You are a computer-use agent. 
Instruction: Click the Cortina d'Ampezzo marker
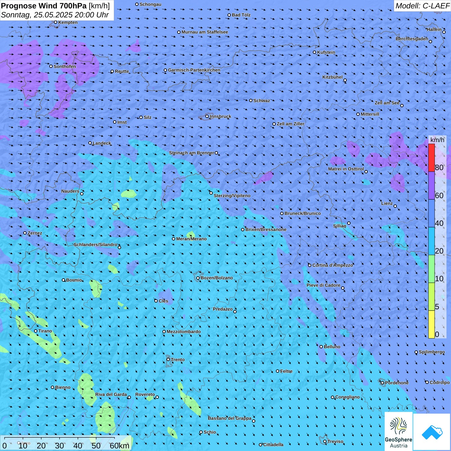point(310,265)
